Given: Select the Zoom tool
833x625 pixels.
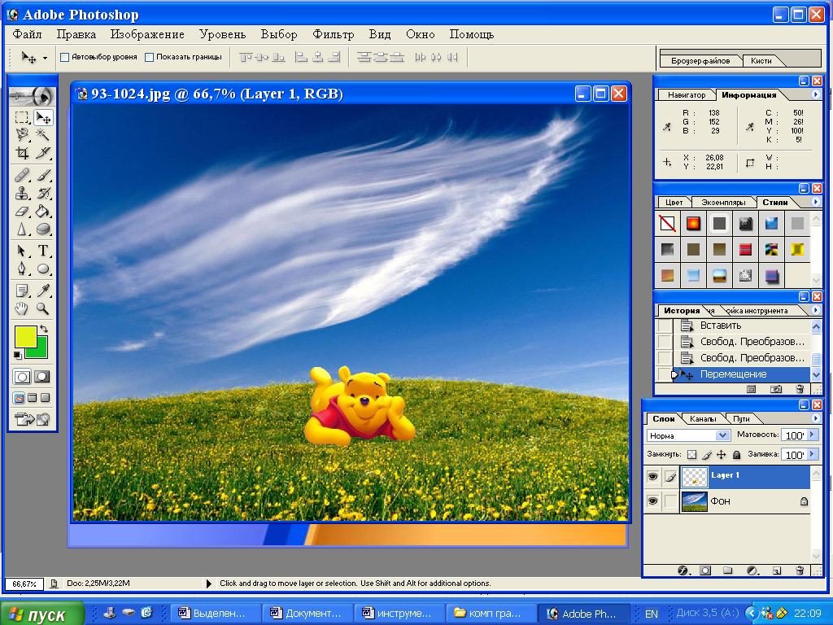Looking at the screenshot, I should pos(43,308).
